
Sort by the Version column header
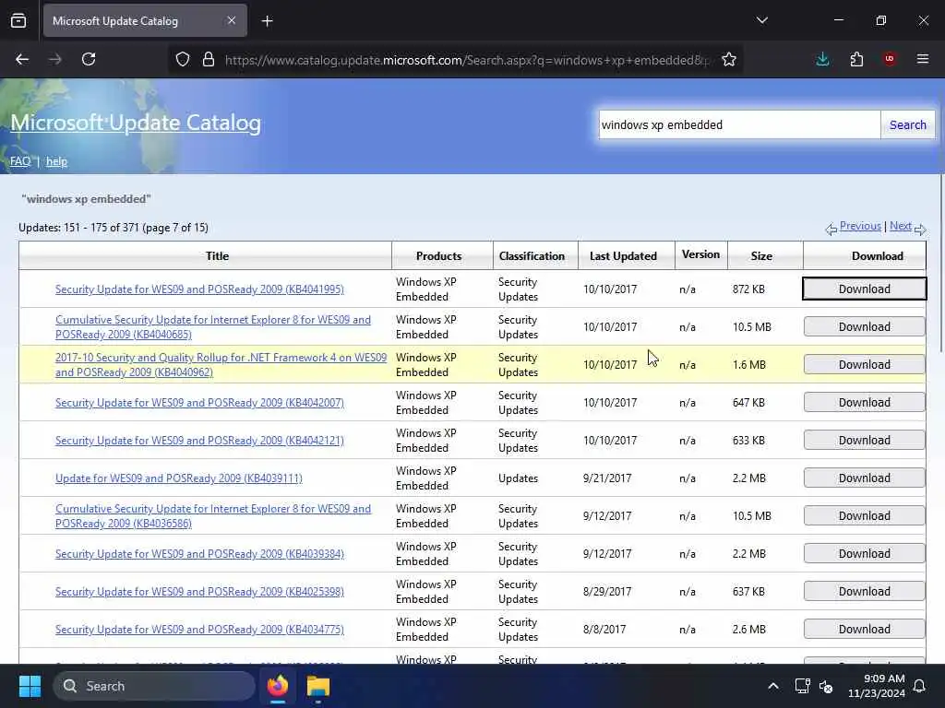[701, 254]
